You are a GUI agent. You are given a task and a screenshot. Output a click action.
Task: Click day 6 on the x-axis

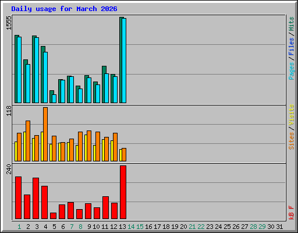coord(63,227)
